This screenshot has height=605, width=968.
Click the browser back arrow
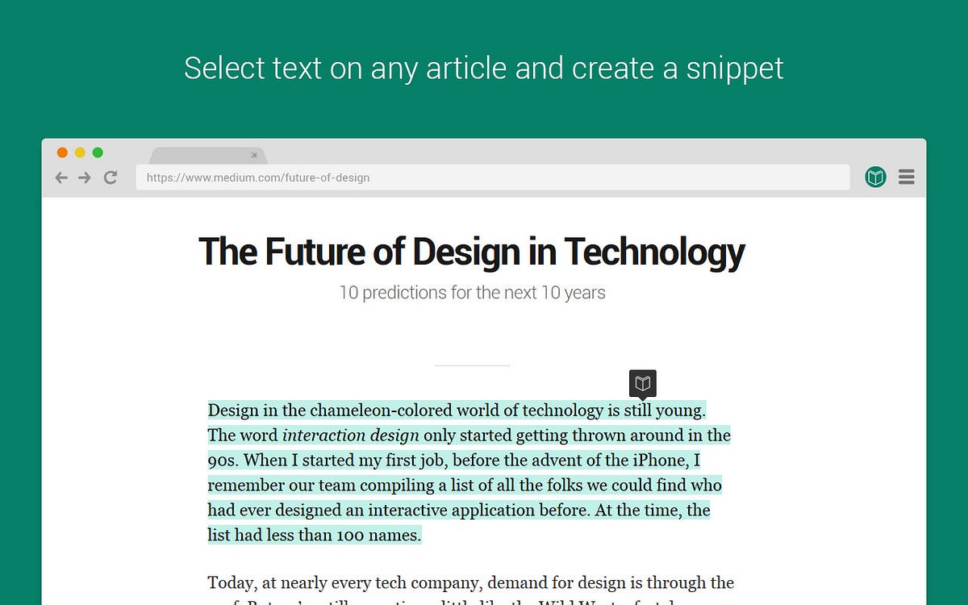tap(61, 177)
